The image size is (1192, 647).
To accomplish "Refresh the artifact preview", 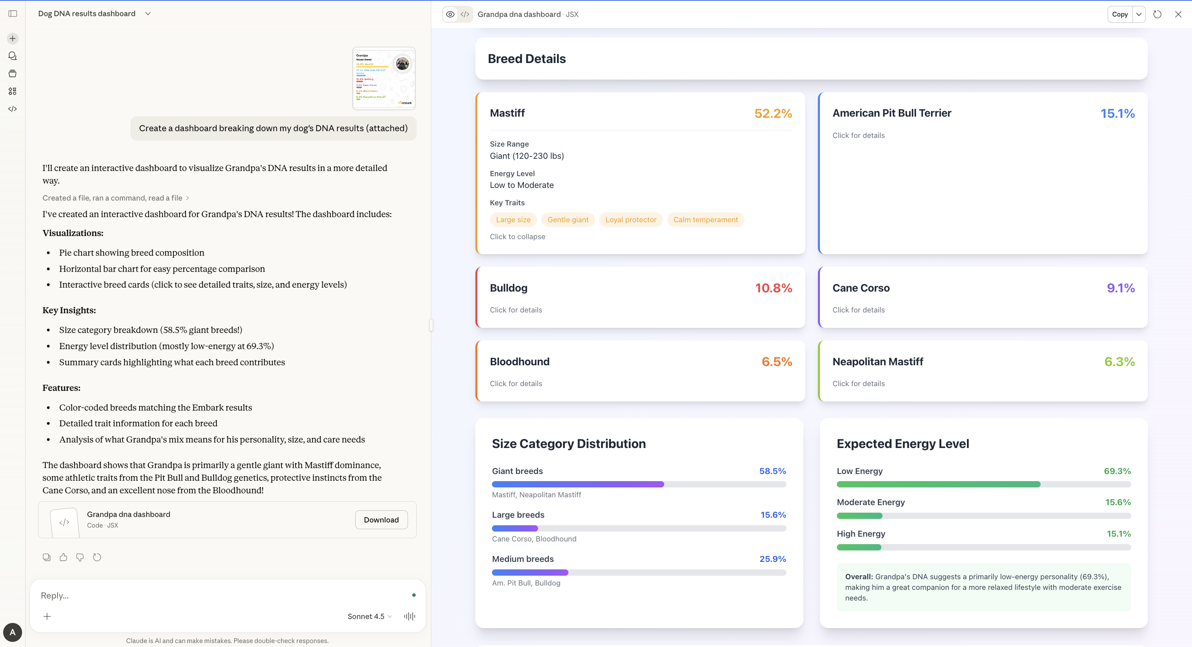I will click(x=1158, y=14).
